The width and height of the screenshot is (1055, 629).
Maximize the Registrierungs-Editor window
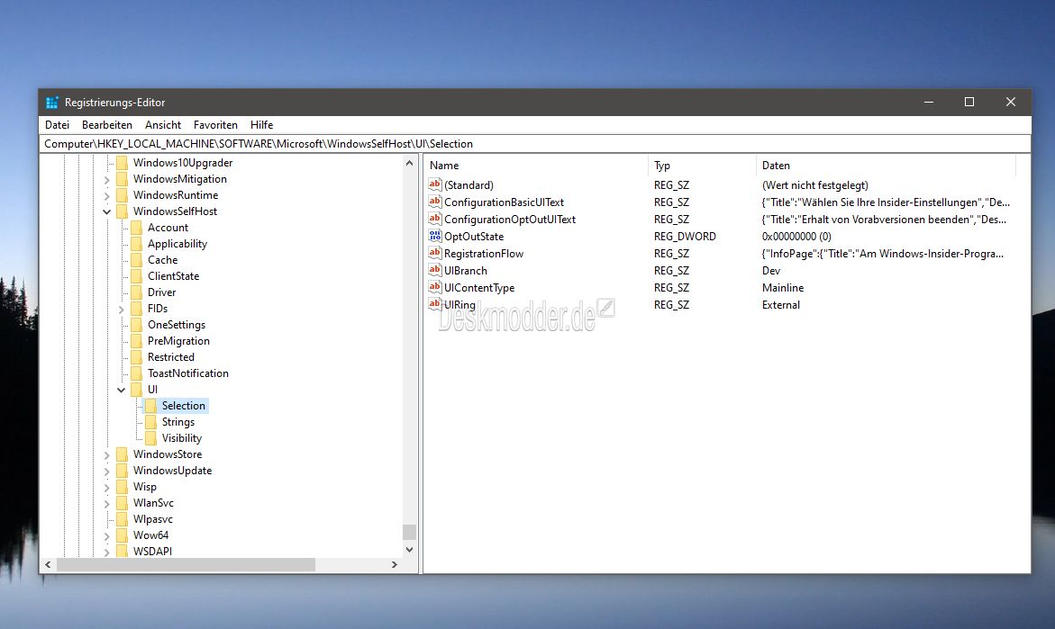pyautogui.click(x=969, y=103)
